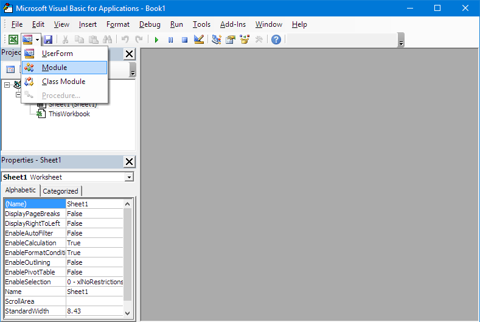Viewport: 480px width, 322px height.
Task: Choose Class Module from the insert dropdown
Action: 64,82
